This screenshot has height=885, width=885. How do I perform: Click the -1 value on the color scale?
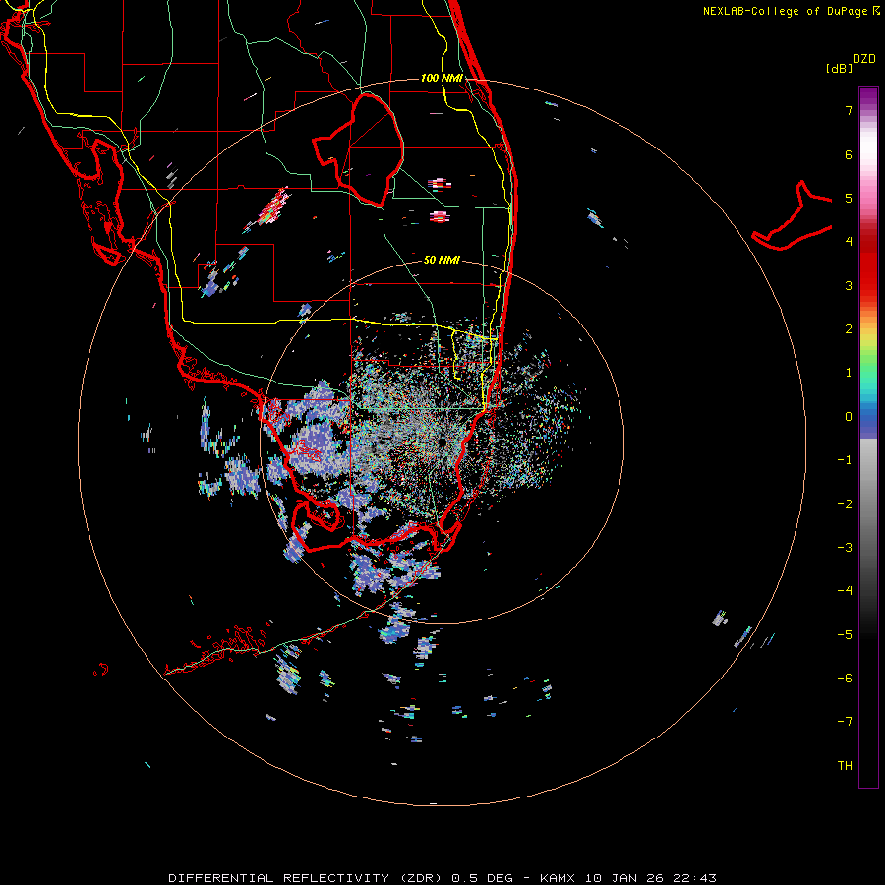845,460
